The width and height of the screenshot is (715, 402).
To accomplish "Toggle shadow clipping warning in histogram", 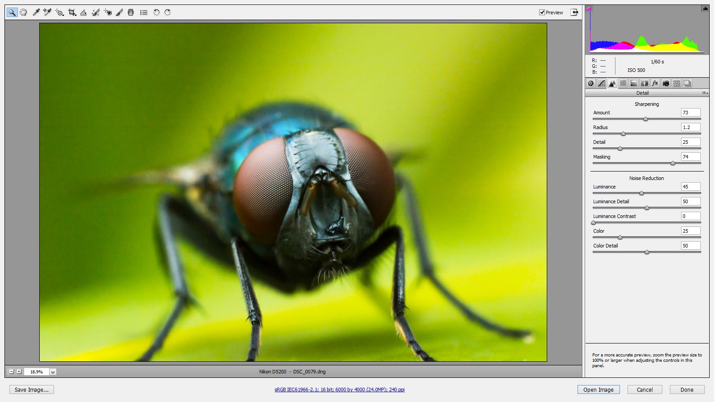I will (x=589, y=8).
